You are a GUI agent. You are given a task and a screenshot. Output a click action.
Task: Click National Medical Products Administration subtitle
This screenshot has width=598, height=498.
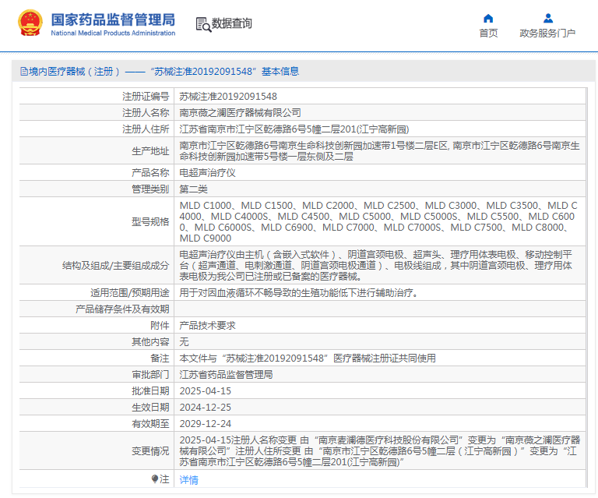click(x=113, y=34)
